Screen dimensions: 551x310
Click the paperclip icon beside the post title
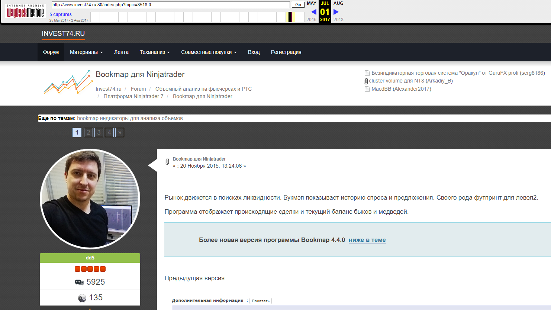[x=167, y=162]
